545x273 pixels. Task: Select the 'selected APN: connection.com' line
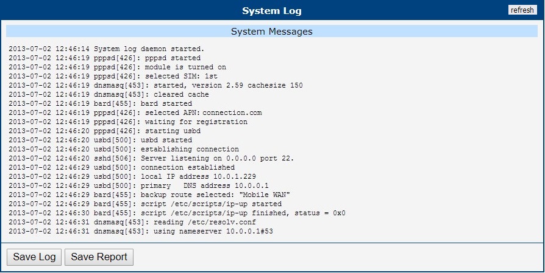click(135, 112)
